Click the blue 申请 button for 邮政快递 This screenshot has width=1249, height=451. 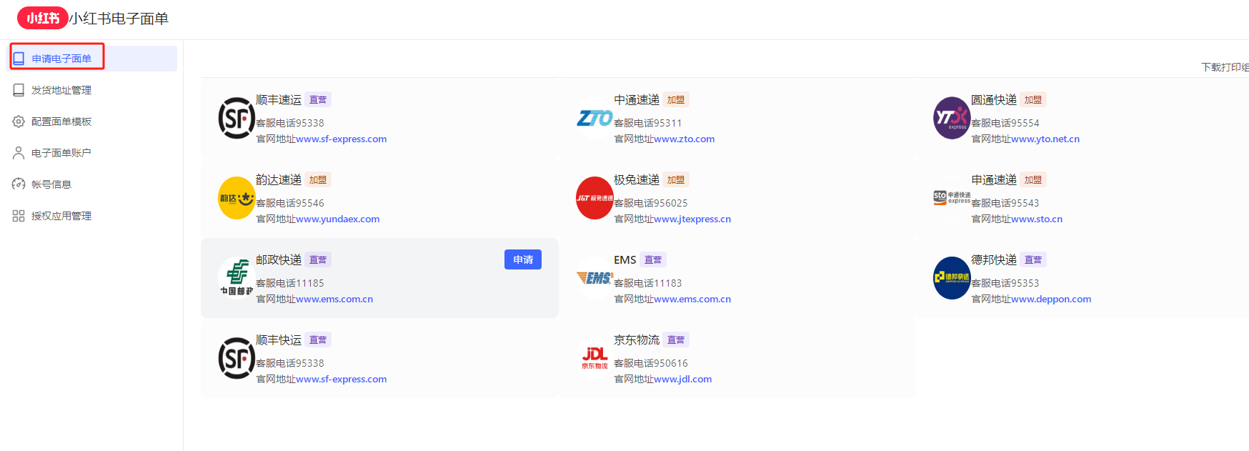(523, 259)
